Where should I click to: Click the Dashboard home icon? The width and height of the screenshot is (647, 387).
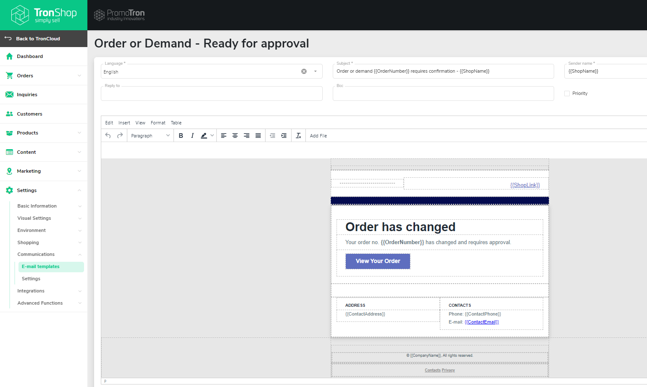9,56
